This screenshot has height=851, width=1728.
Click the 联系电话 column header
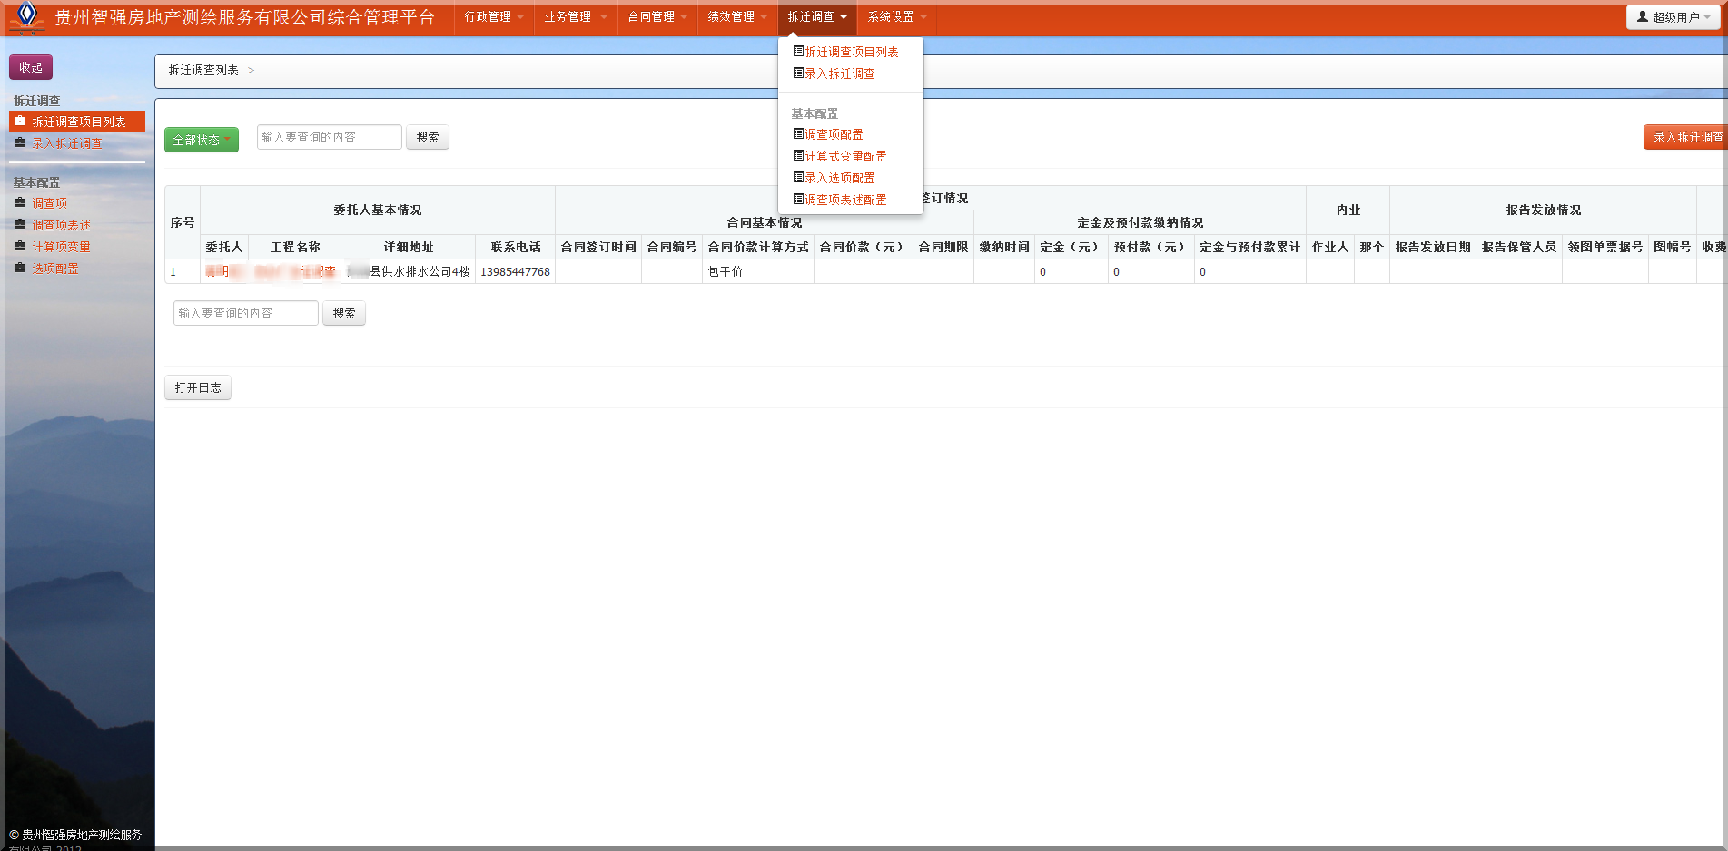tap(516, 247)
